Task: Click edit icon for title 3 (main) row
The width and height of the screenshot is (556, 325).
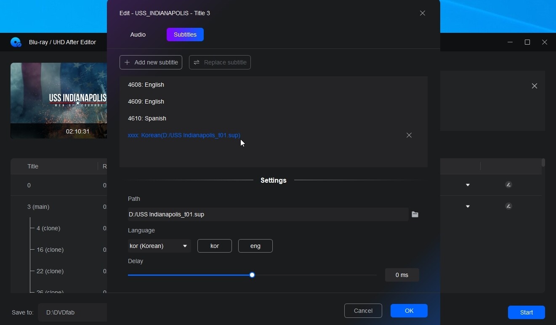Action: point(508,206)
